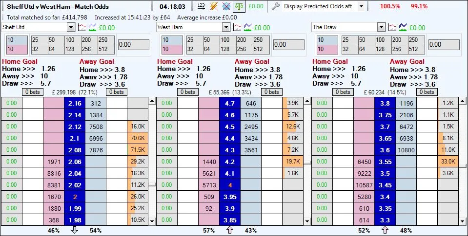Screen dimensions: 468x236
Task: Click up scroll arrow of The Draw ladder
Action: tap(463, 102)
